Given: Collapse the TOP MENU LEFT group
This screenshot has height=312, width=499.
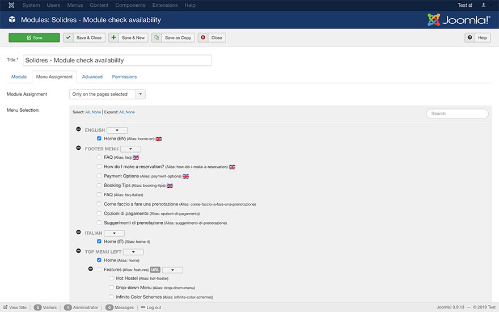Looking at the screenshot, I should [x=78, y=251].
